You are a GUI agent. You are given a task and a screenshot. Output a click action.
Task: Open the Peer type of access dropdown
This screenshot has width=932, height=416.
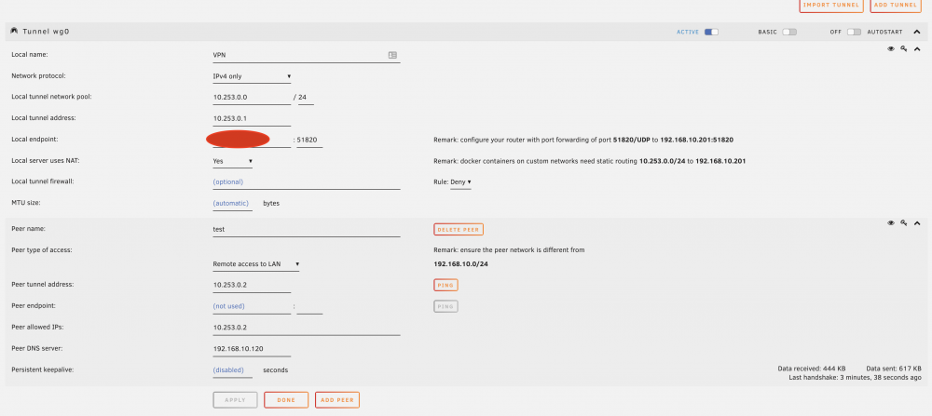(256, 264)
